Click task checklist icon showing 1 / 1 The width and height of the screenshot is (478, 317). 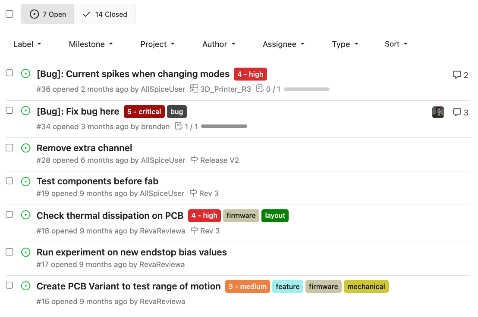[x=179, y=126]
